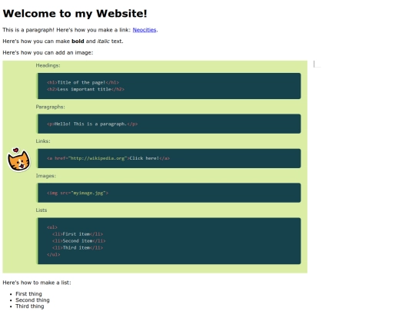The height and width of the screenshot is (311, 415).
Task: Click the 'Third item' code line
Action: [78, 248]
